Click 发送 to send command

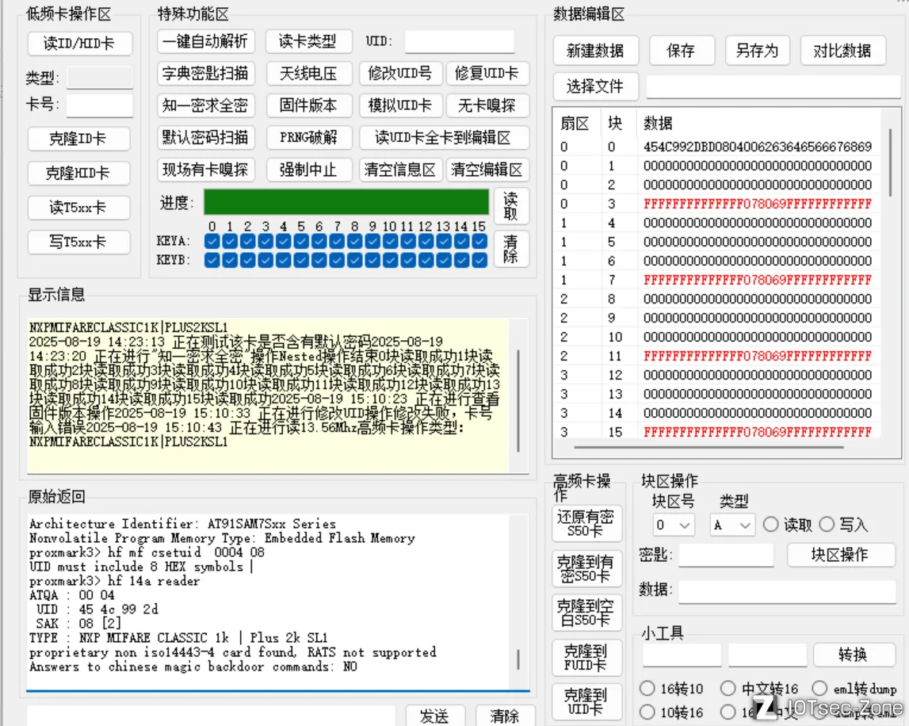point(433,716)
